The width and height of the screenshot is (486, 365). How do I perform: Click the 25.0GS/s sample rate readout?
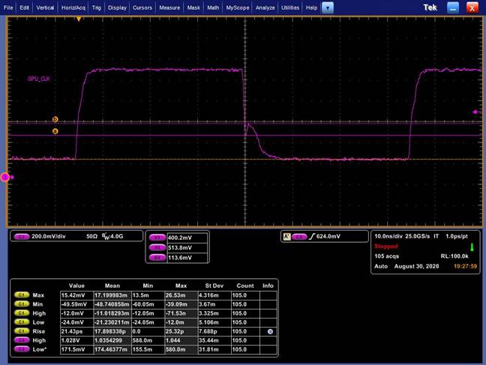(418, 236)
